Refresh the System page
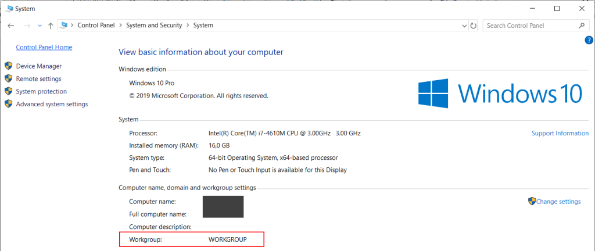 (473, 26)
